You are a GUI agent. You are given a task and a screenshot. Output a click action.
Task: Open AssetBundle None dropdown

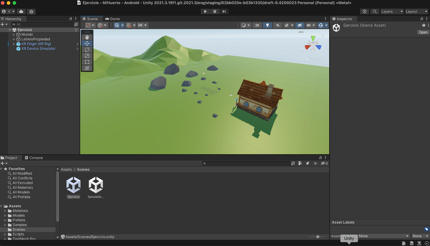pyautogui.click(x=384, y=236)
